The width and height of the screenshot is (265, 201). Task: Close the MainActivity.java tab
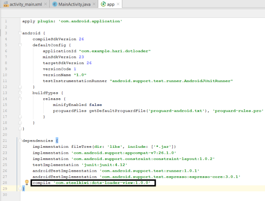tap(94, 4)
